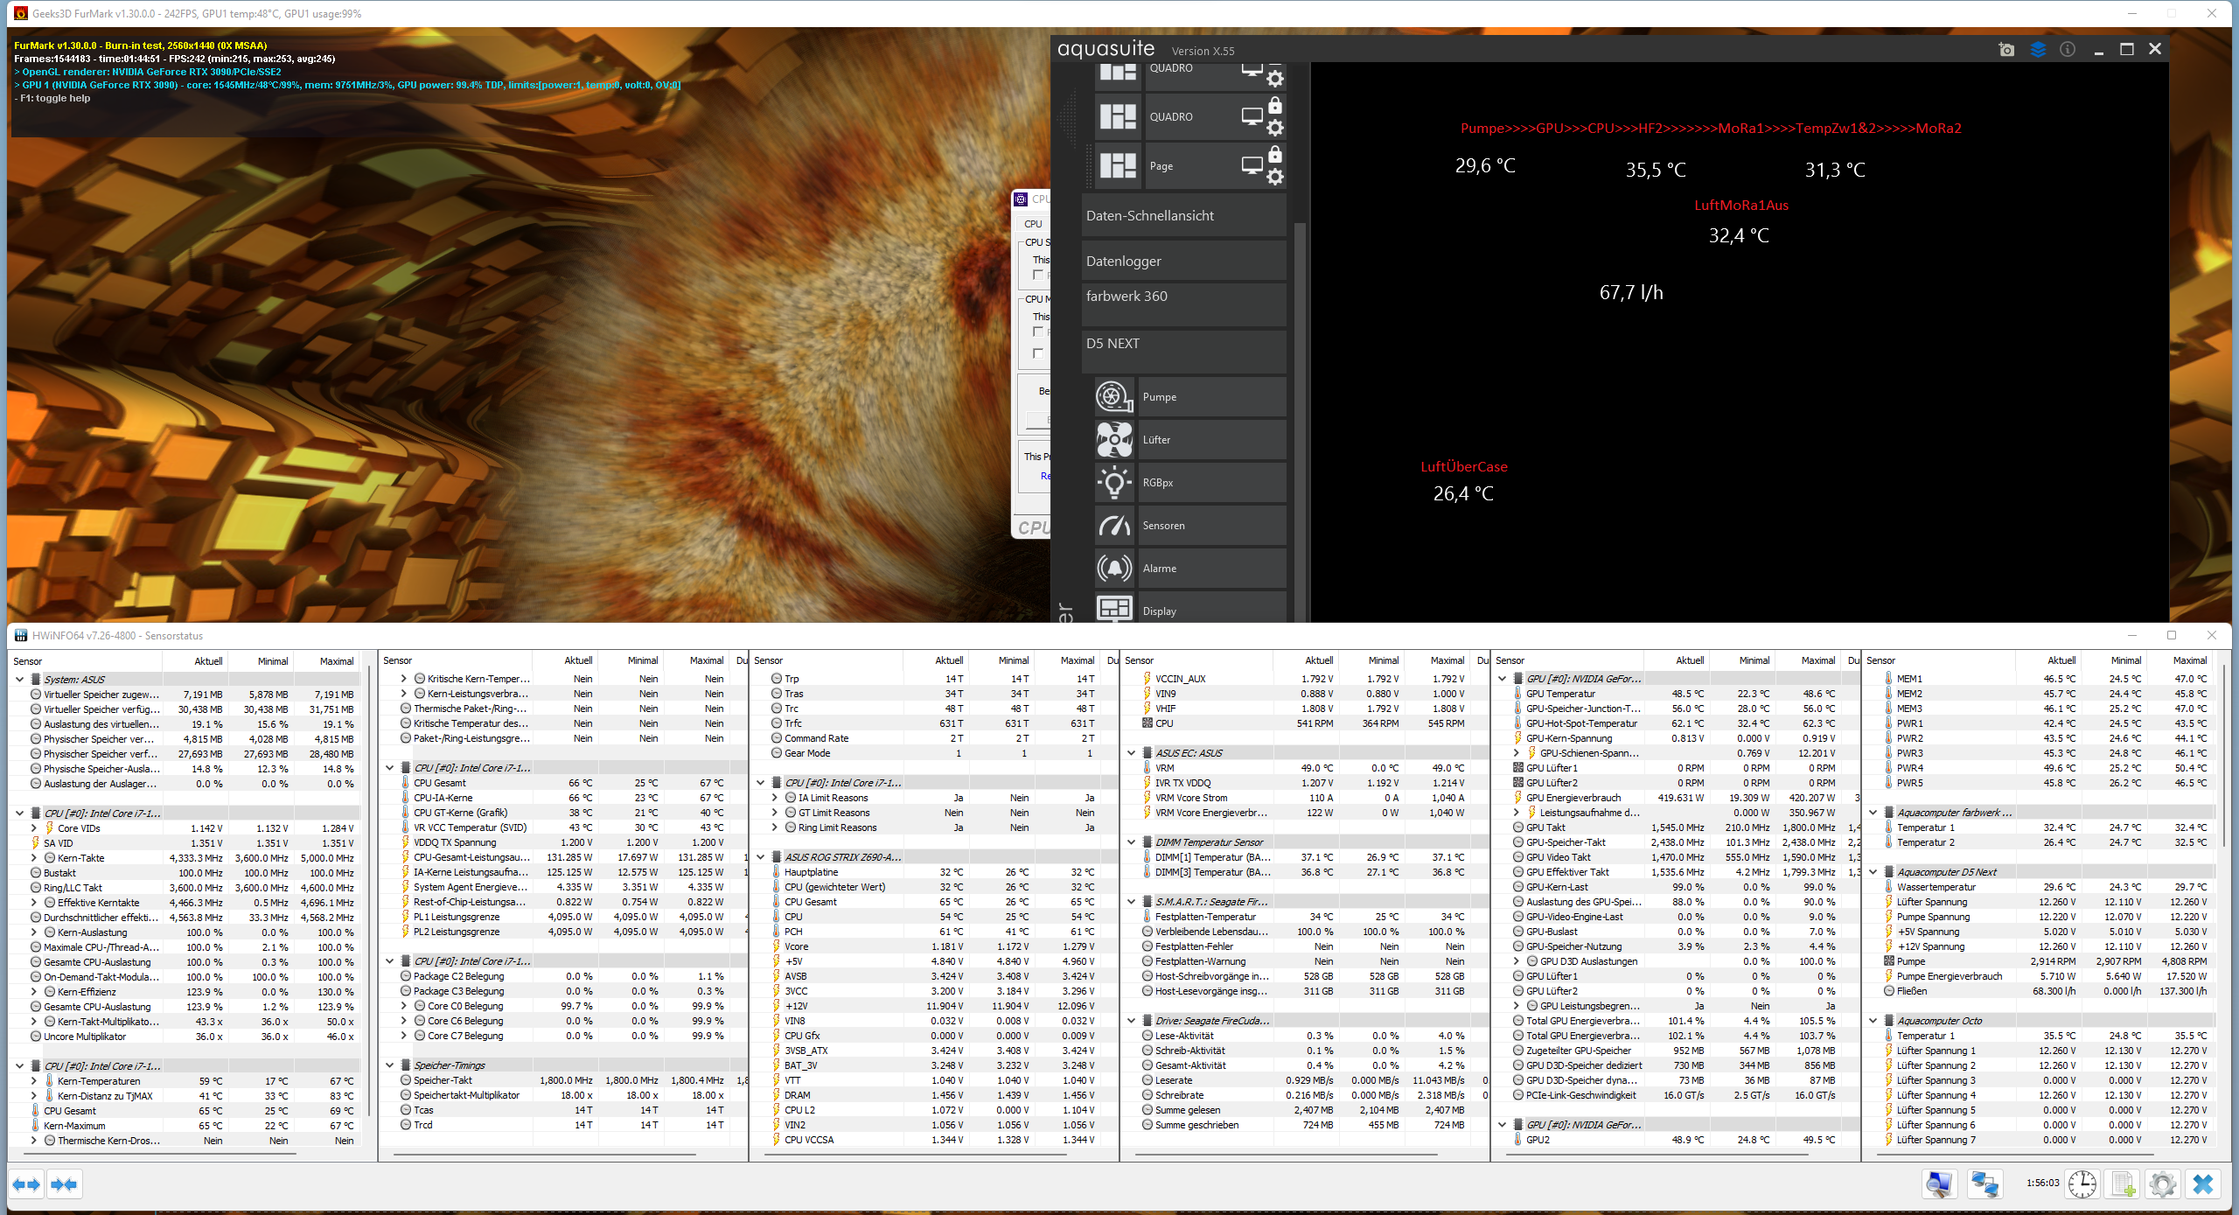Viewport: 2239px width, 1215px height.
Task: Click HWiNFO expand columns arrows icon
Action: coord(26,1184)
